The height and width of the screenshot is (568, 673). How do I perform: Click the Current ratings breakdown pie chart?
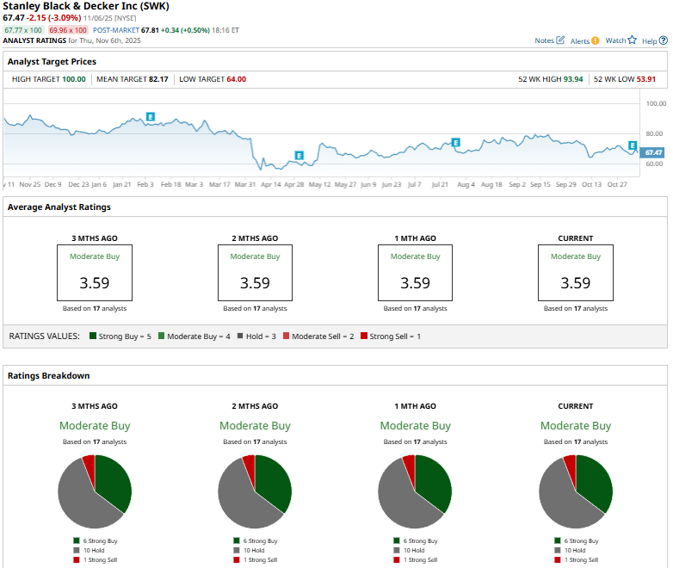point(575,491)
